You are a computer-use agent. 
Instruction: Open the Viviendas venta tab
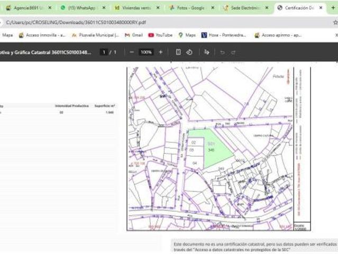[134, 8]
